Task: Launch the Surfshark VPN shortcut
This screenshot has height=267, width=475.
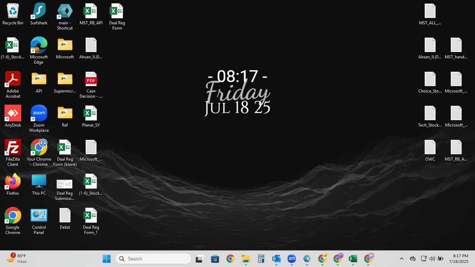Action: click(39, 14)
